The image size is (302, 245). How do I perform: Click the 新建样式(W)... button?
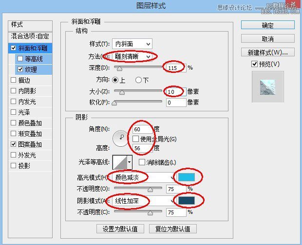click(268, 52)
